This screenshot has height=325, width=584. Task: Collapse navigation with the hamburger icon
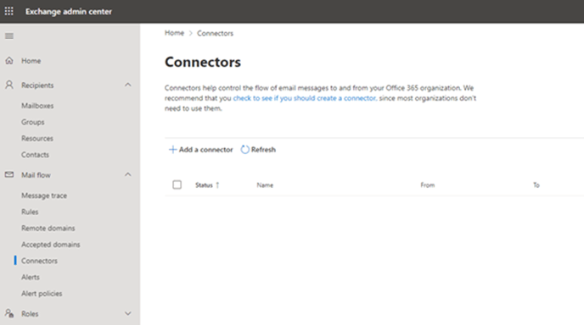point(9,36)
